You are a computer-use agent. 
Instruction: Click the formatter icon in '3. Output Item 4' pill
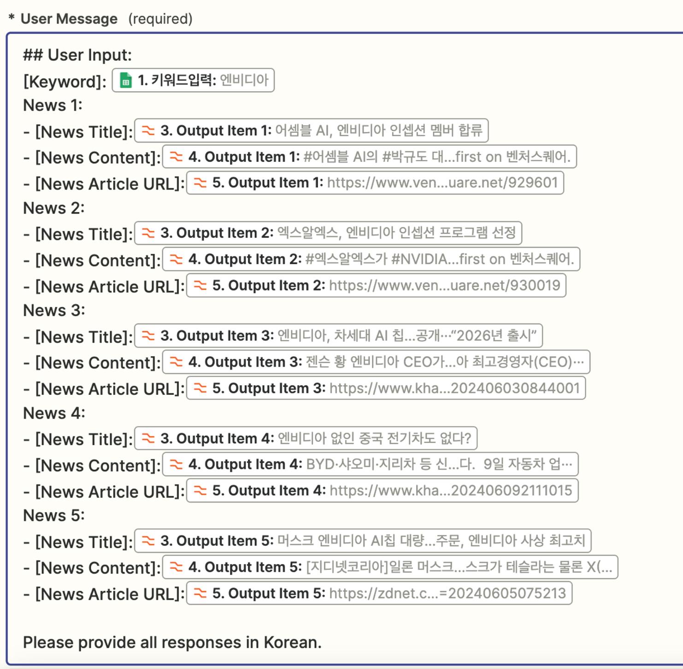pos(148,438)
